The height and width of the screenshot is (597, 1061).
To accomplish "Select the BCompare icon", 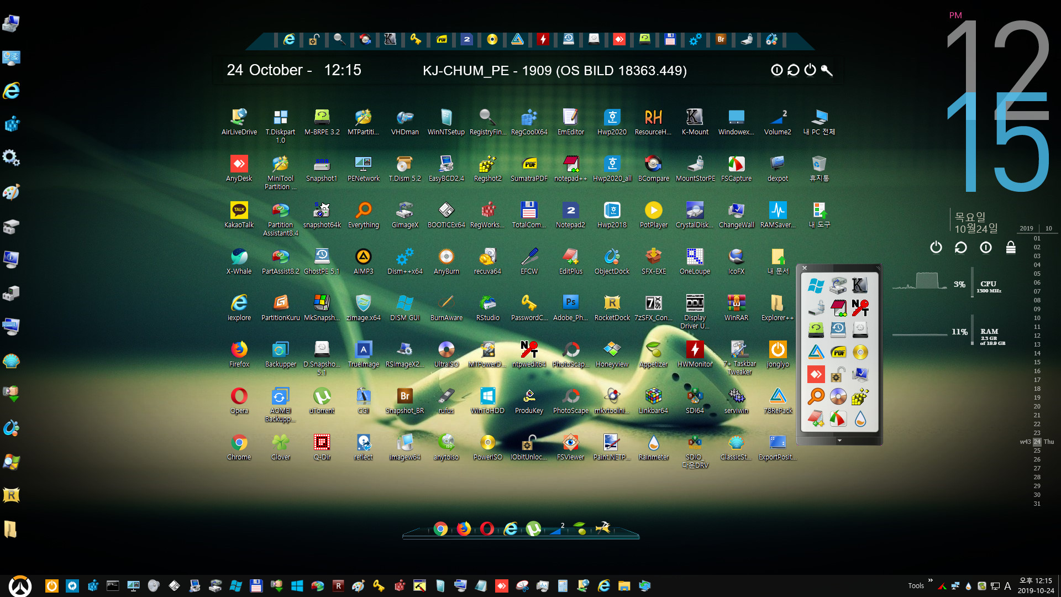I will point(653,168).
